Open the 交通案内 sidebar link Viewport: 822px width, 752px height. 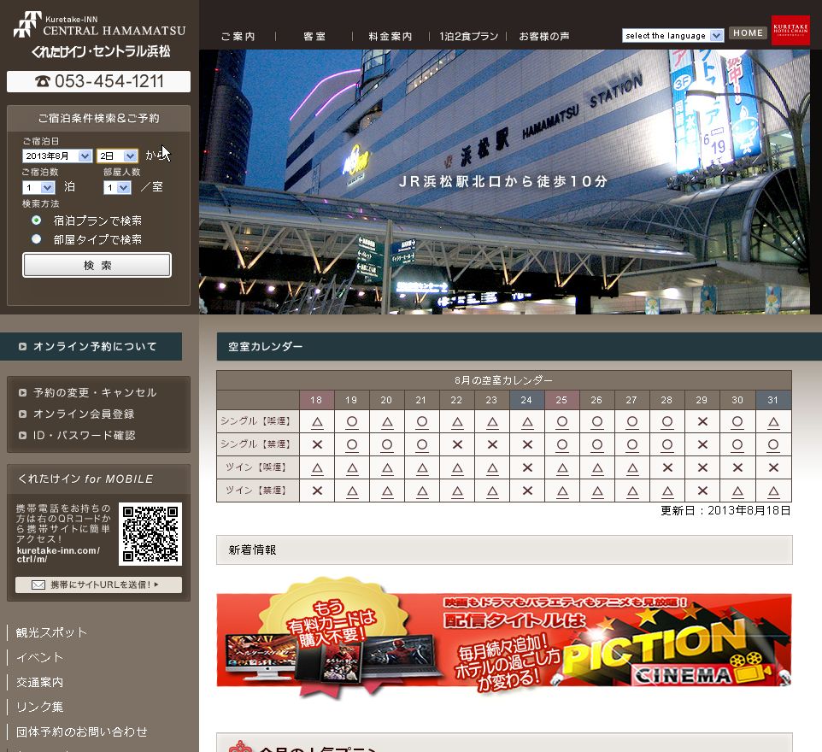pyautogui.click(x=40, y=682)
